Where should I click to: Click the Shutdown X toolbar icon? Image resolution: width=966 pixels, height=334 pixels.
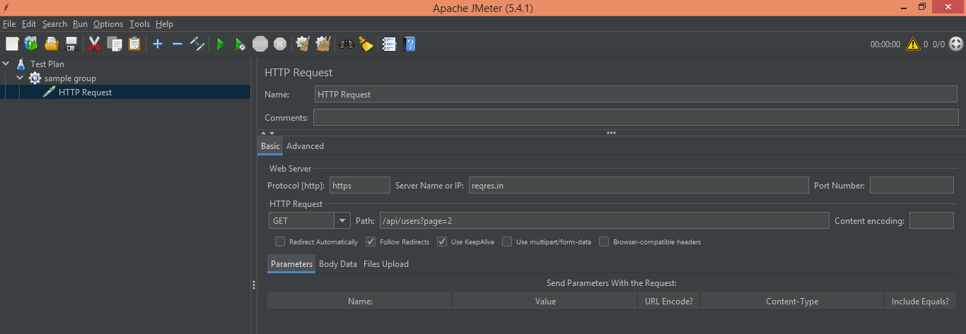[x=280, y=44]
